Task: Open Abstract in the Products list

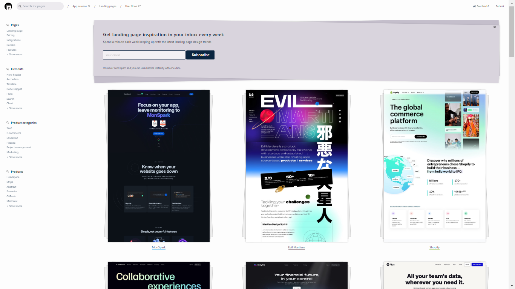Action: (11, 187)
